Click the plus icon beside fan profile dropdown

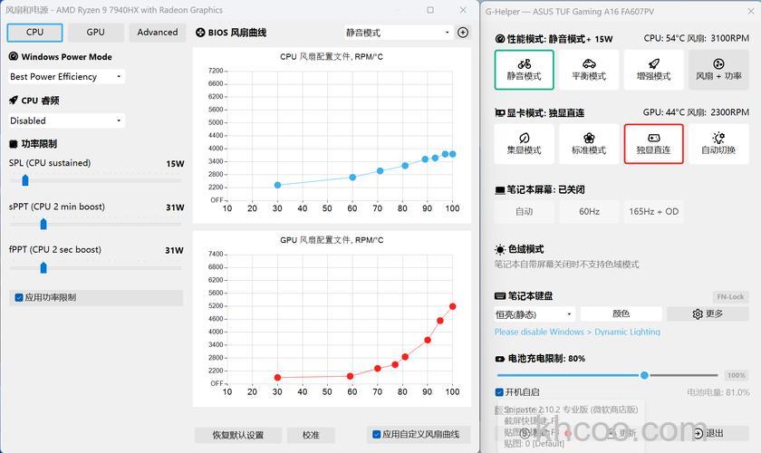463,33
